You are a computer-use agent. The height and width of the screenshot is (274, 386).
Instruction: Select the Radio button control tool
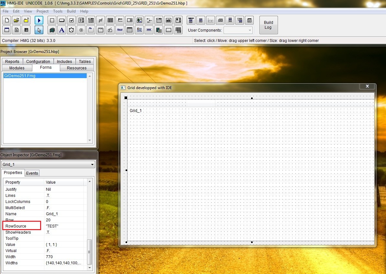[81, 30]
